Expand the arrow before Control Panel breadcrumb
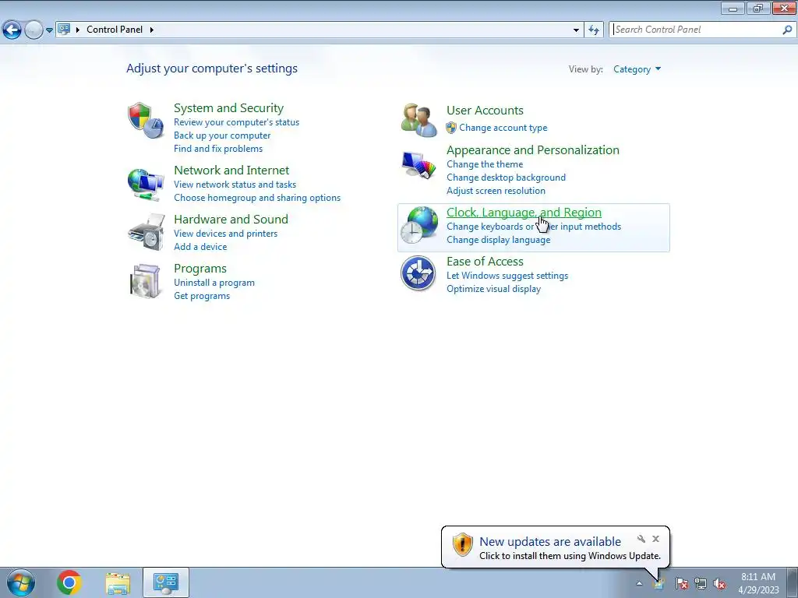Viewport: 798px width, 598px height. [x=78, y=30]
